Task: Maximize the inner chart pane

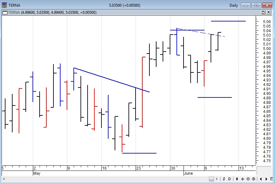Action: pos(263,12)
